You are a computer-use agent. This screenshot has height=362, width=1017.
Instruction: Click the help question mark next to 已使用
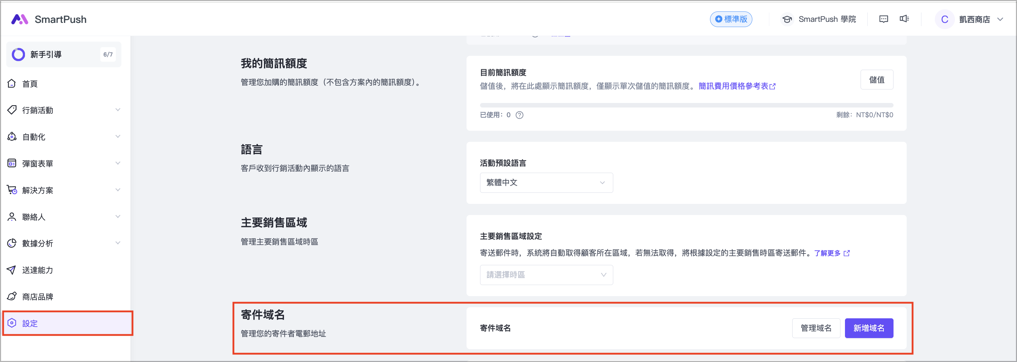[x=520, y=115]
